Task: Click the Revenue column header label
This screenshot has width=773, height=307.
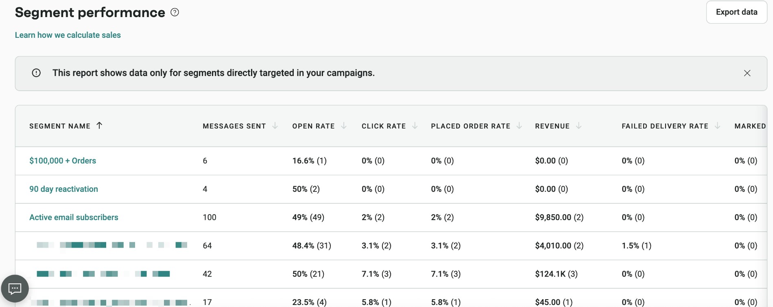Action: point(552,126)
